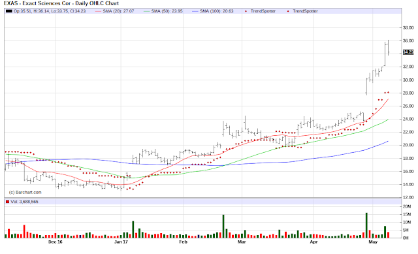Click the 10M volume axis label
Screen dimensions: 418x254
407,222
